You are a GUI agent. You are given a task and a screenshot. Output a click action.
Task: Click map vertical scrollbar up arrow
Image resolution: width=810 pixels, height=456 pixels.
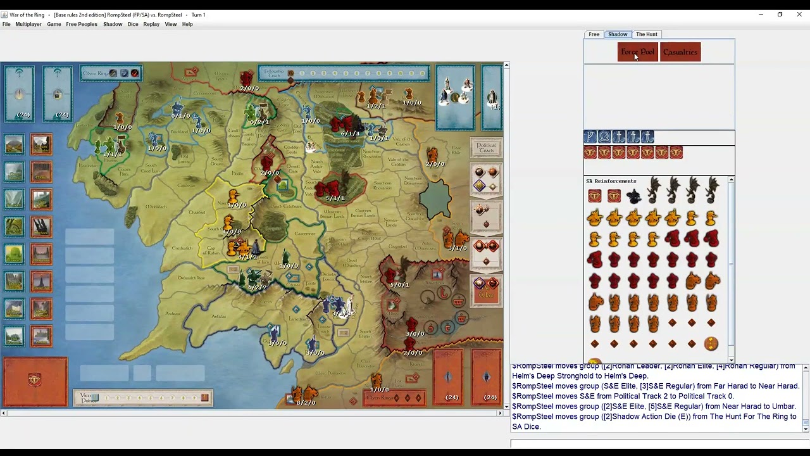click(x=506, y=65)
